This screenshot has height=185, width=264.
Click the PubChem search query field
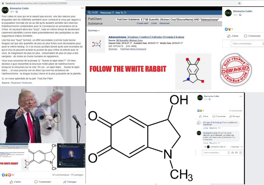183,20
